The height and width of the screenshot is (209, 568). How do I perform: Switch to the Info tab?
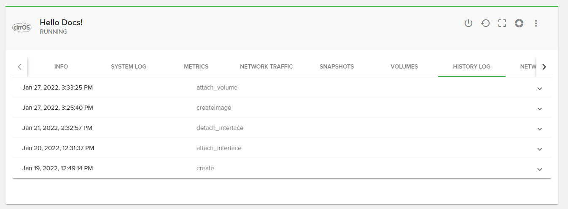click(61, 66)
